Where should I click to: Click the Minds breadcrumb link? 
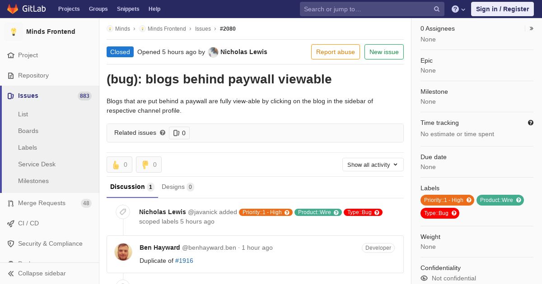point(122,28)
